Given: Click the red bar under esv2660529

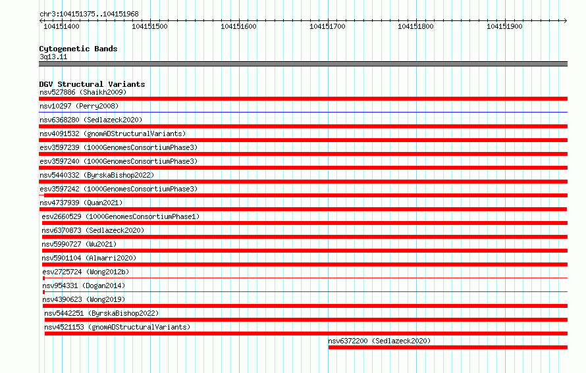Looking at the screenshot, I should click(x=305, y=223).
